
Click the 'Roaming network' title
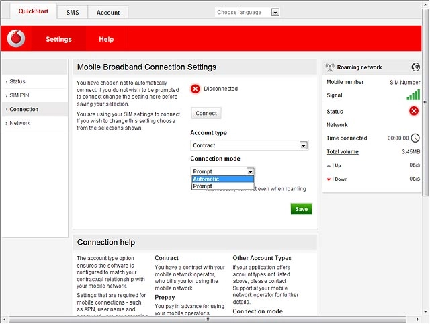pyautogui.click(x=359, y=67)
